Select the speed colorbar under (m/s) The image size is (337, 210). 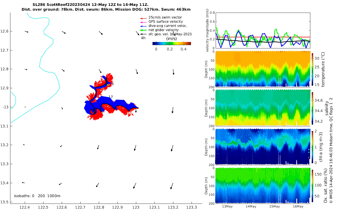(172, 43)
